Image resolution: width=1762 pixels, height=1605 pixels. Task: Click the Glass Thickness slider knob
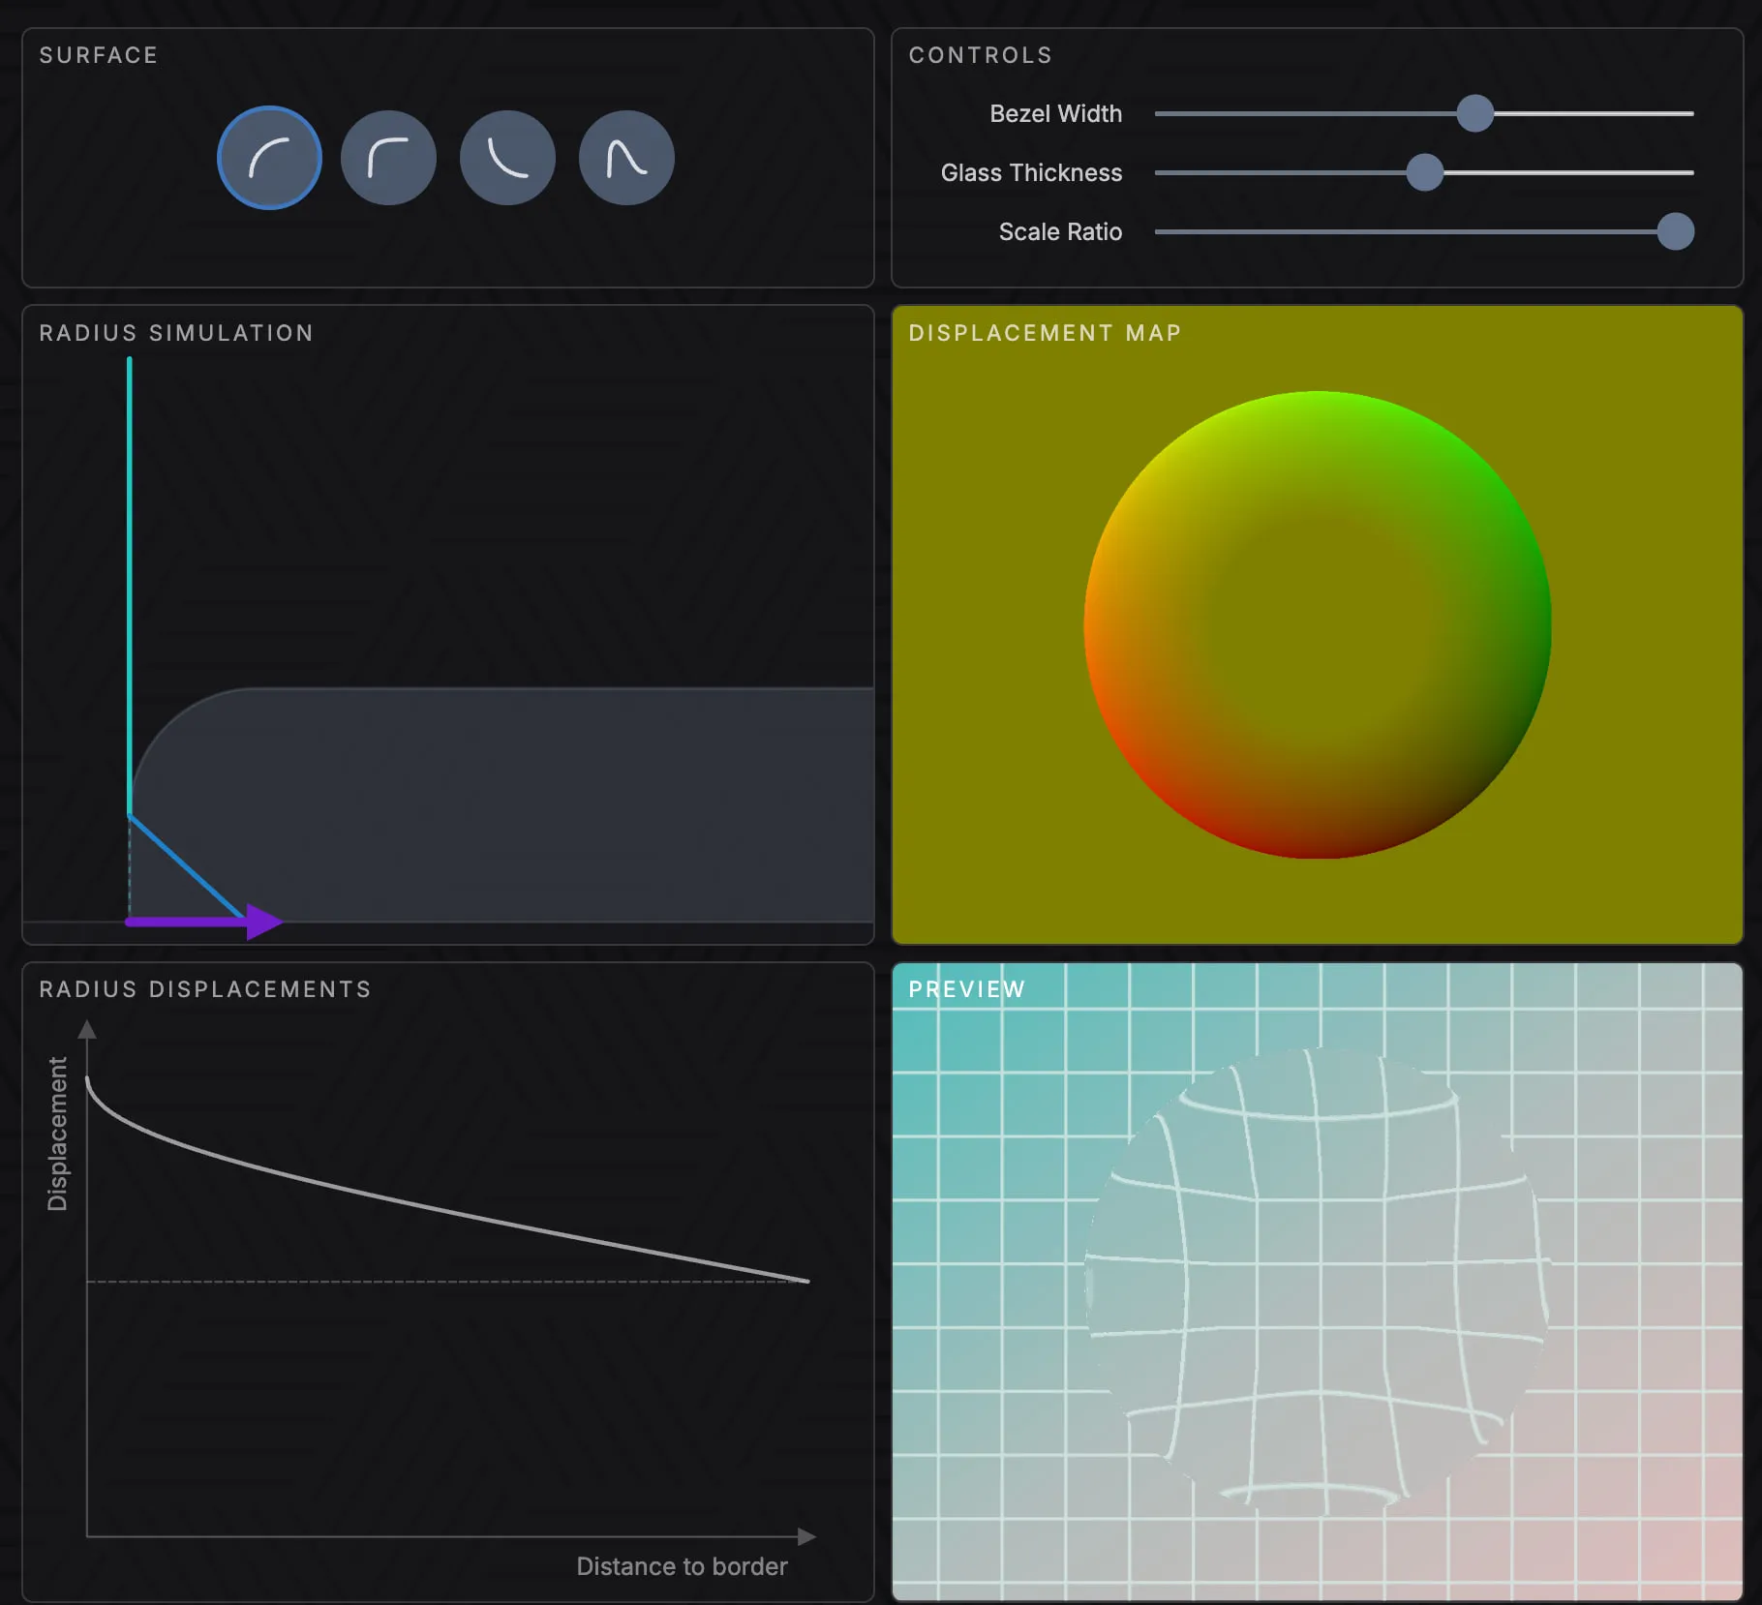tap(1424, 172)
